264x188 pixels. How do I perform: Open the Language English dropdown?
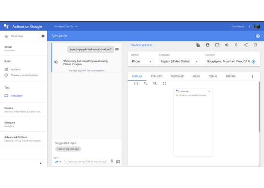[x=179, y=61]
